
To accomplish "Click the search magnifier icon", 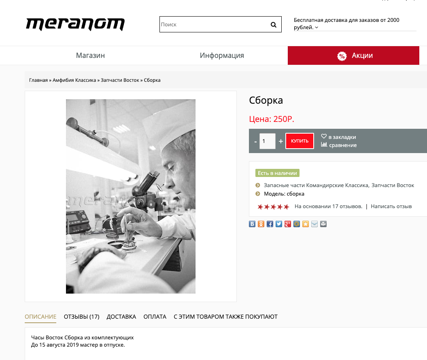I will coord(274,25).
